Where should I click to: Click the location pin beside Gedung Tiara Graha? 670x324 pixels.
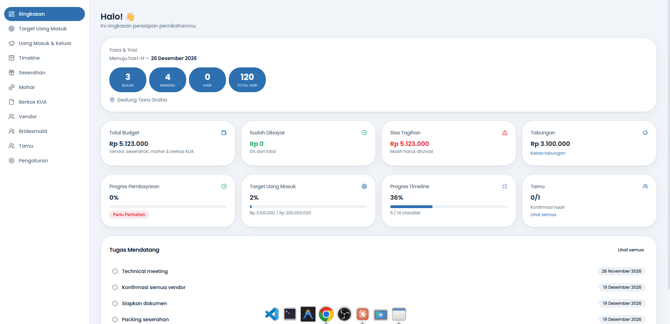tap(112, 100)
